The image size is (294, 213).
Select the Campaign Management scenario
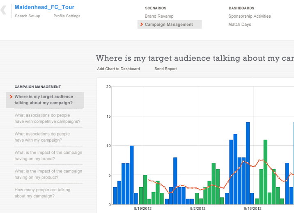(x=170, y=24)
